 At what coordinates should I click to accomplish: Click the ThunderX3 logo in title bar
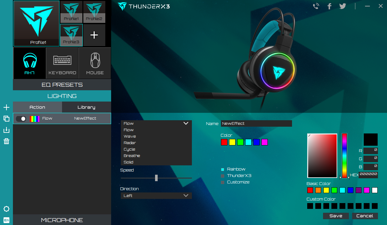(x=144, y=6)
